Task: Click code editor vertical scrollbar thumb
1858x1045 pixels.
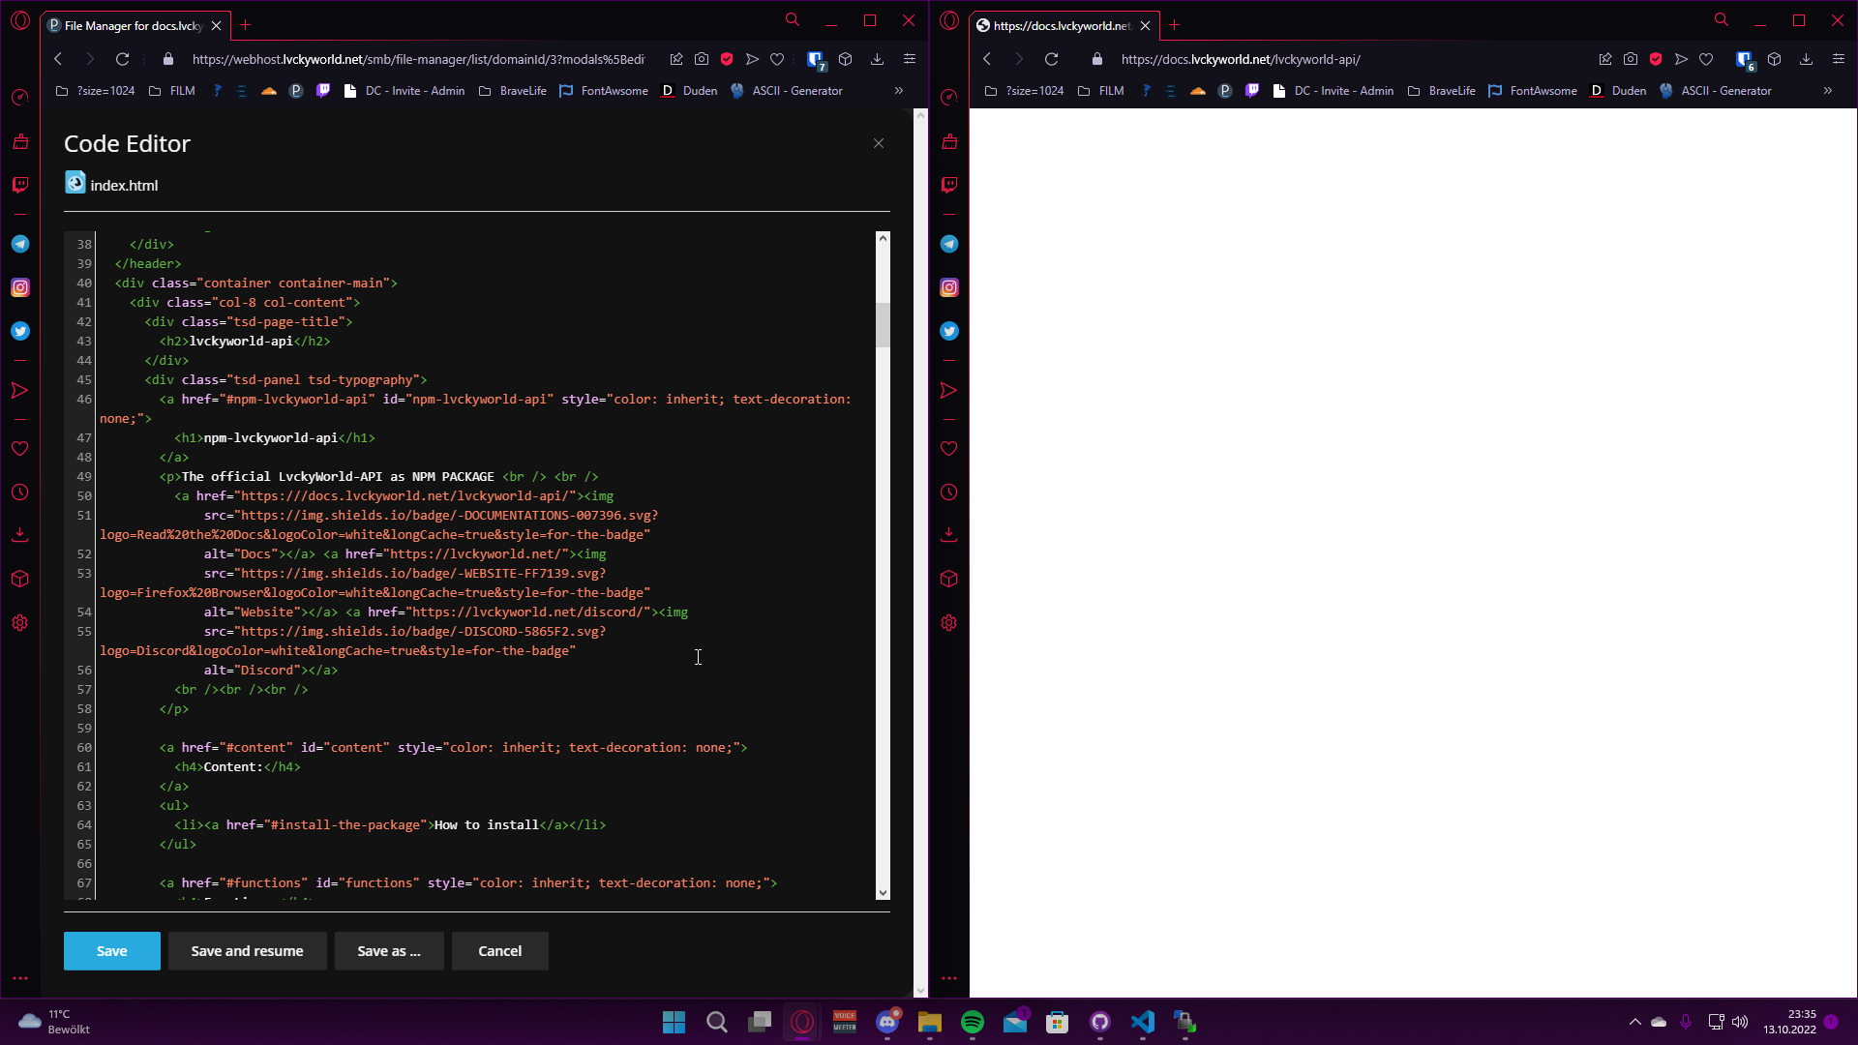Action: tap(882, 324)
